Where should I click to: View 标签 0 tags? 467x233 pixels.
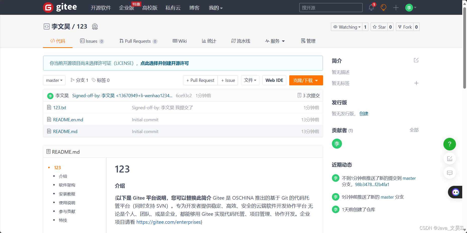click(x=101, y=80)
